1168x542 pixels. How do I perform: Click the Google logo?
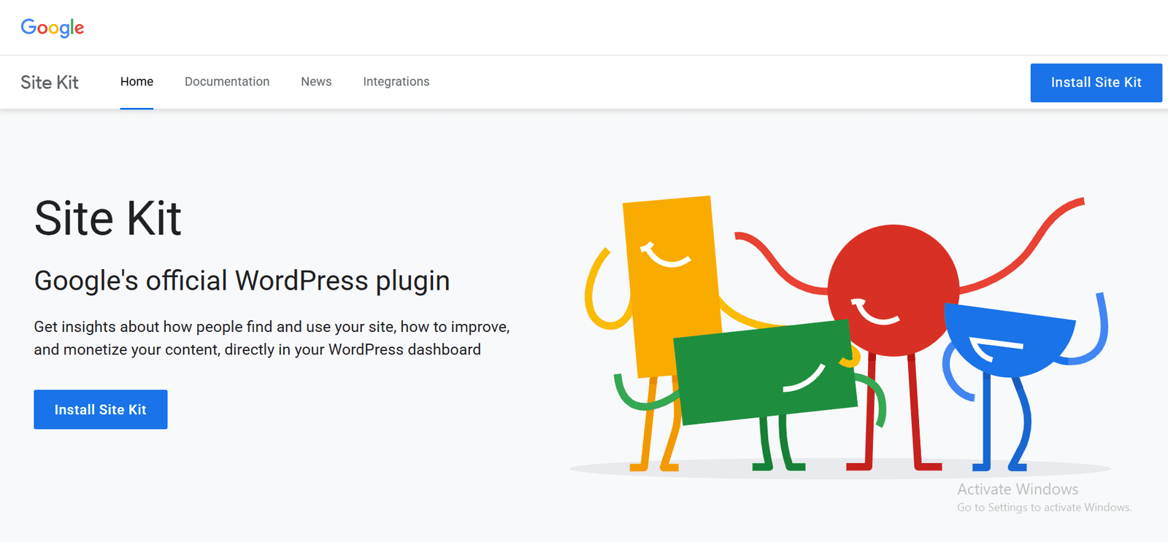point(53,28)
